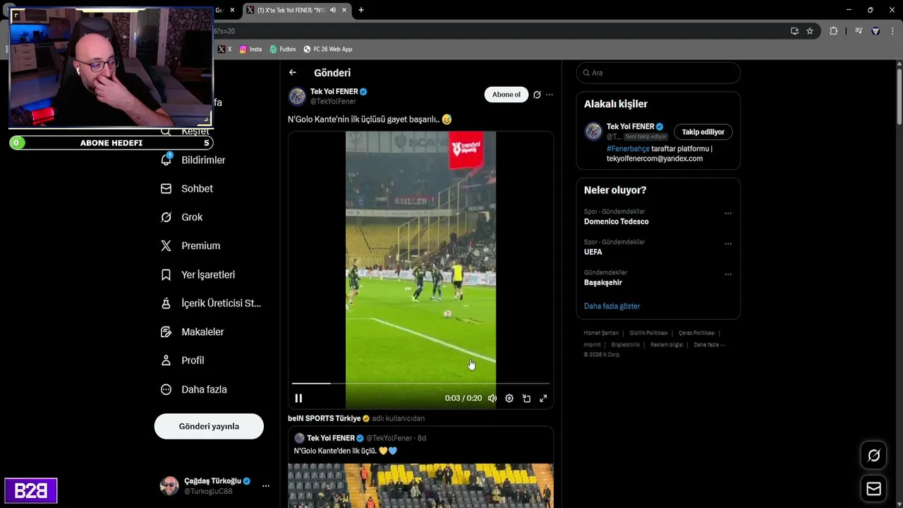Open more options for Domenico Tedesco trend
Screen dimensions: 903x508
coord(728,214)
